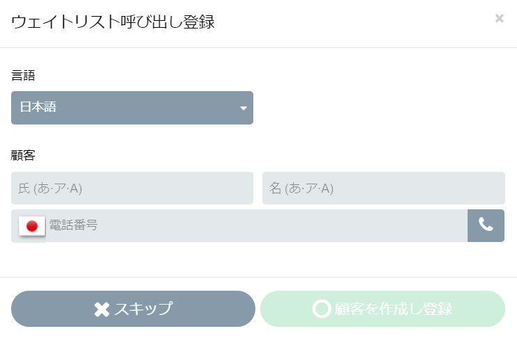Click the X icon inside skip button
This screenshot has width=517, height=338.
[102, 309]
